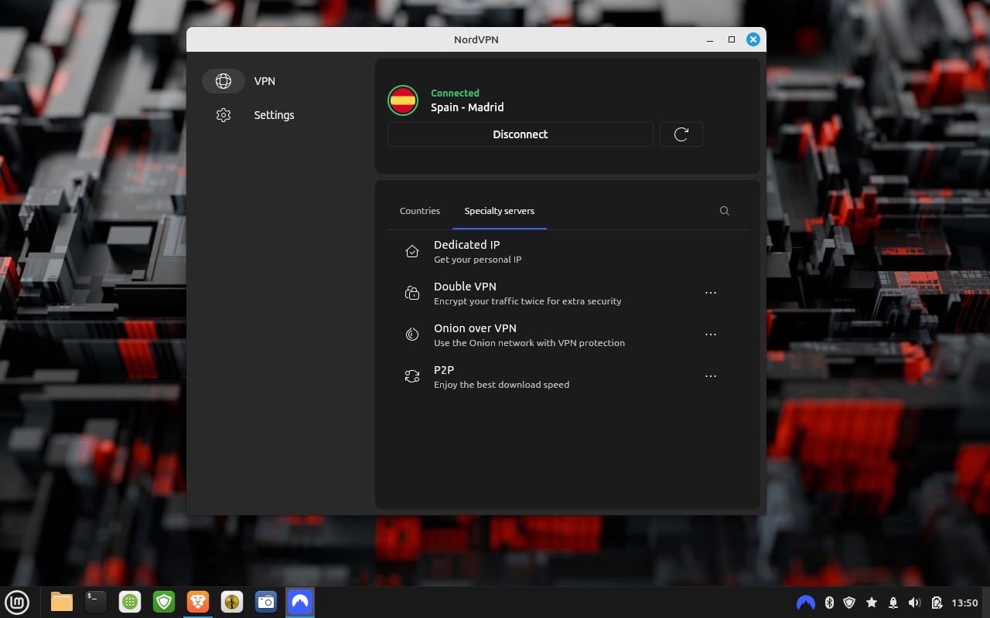This screenshot has height=618, width=990.
Task: Open the screenshot camera app in taskbar
Action: 266,602
